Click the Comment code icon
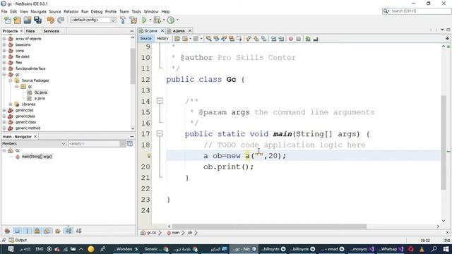 pos(308,39)
